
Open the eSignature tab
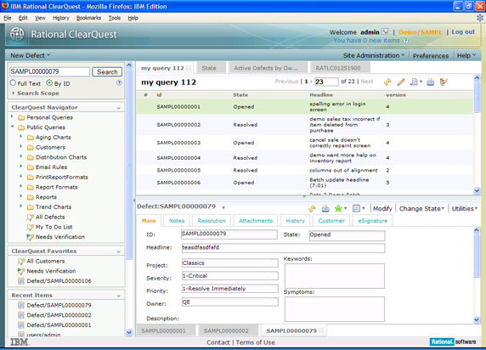373,221
